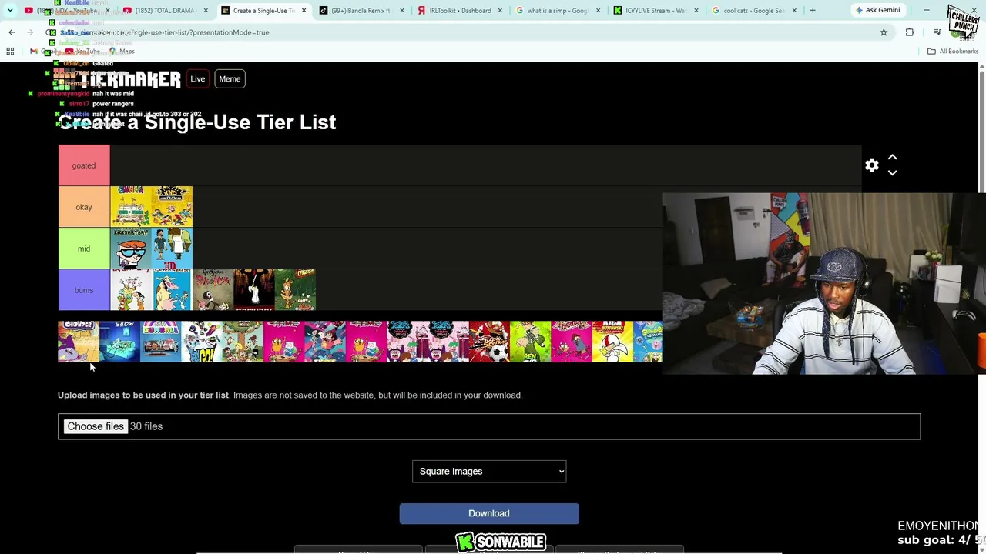Switch to the IRLToolkit Dashboard tab
The image size is (986, 554).
coord(460,11)
